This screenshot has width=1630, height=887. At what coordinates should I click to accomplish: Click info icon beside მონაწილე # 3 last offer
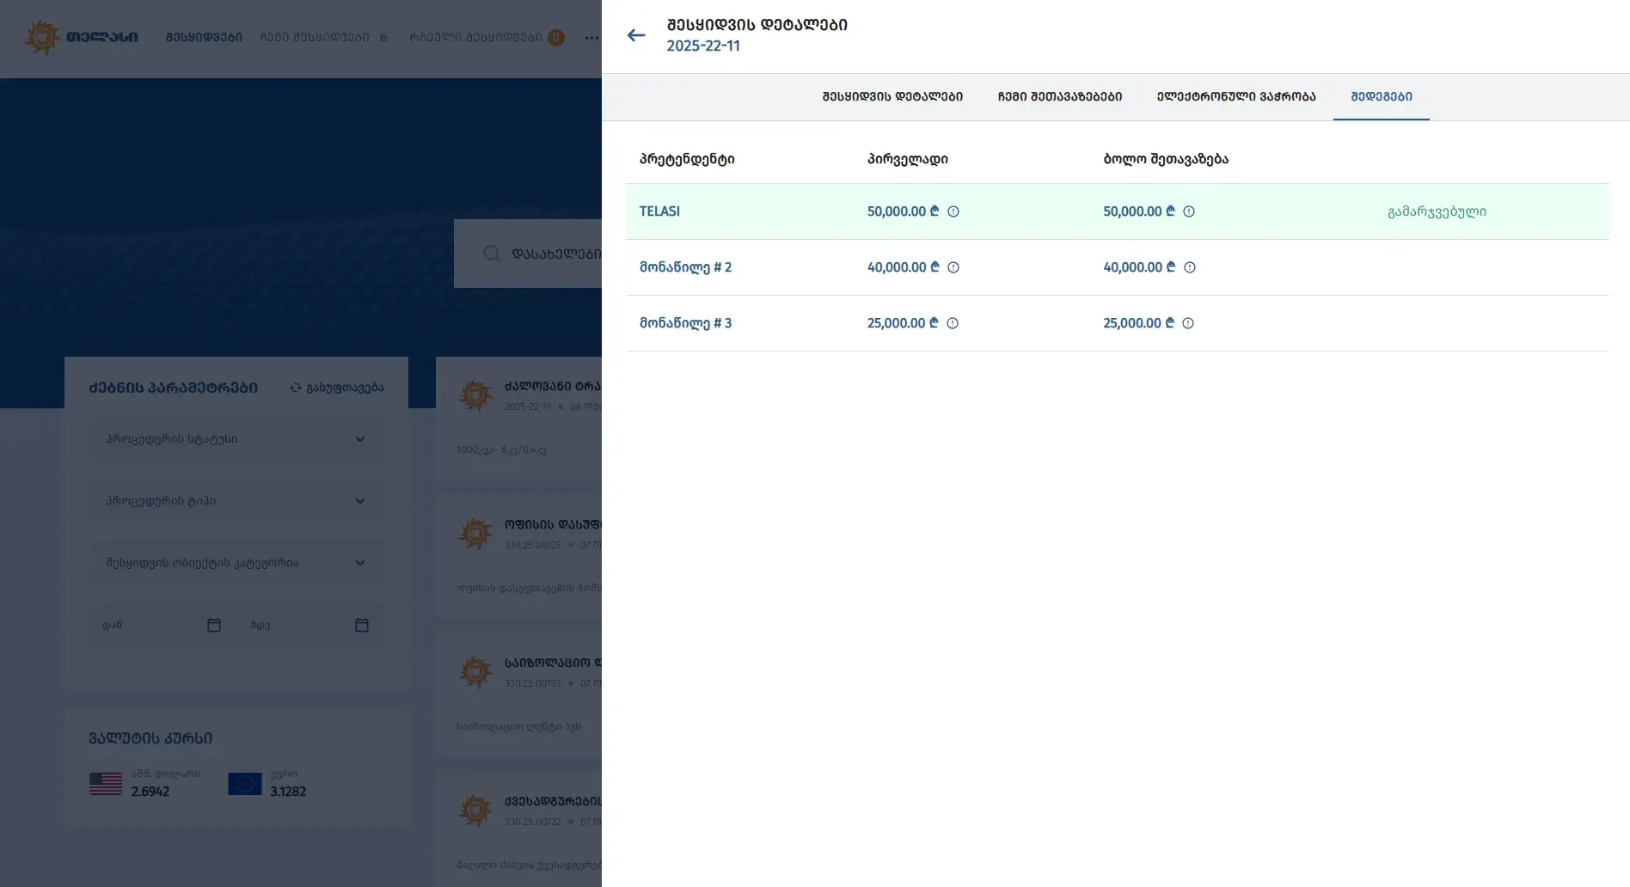(x=1187, y=323)
